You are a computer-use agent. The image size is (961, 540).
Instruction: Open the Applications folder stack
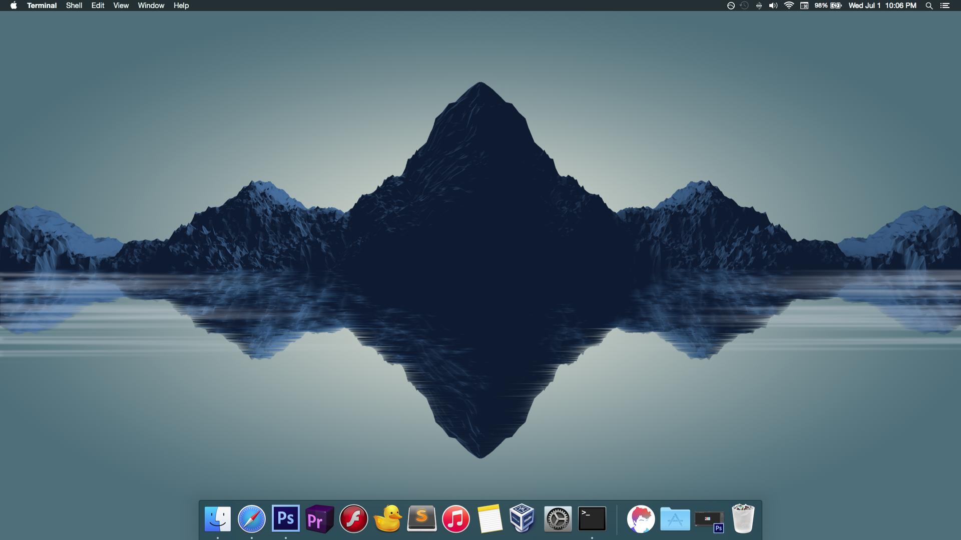pos(675,519)
